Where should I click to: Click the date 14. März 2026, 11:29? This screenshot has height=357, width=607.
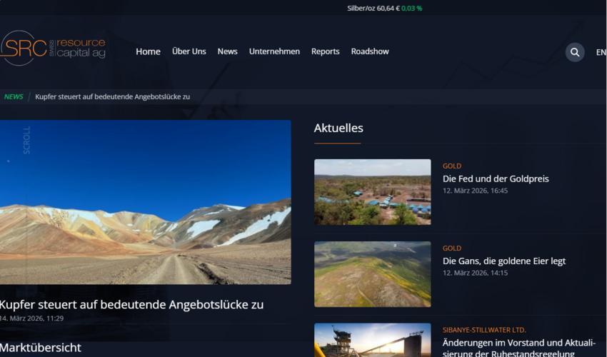coord(31,318)
